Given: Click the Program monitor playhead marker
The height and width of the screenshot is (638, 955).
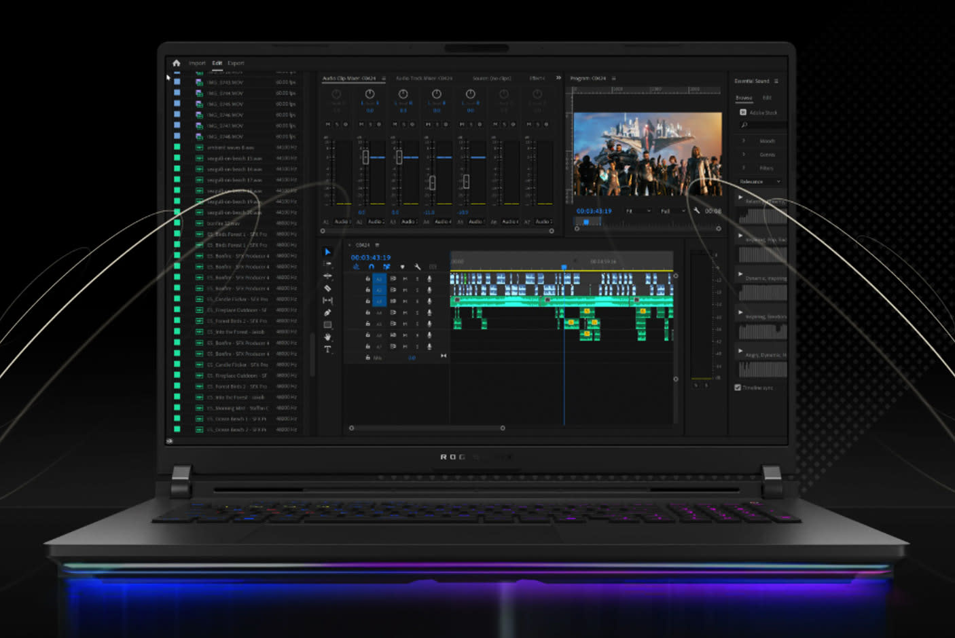Looking at the screenshot, I should pos(586,222).
